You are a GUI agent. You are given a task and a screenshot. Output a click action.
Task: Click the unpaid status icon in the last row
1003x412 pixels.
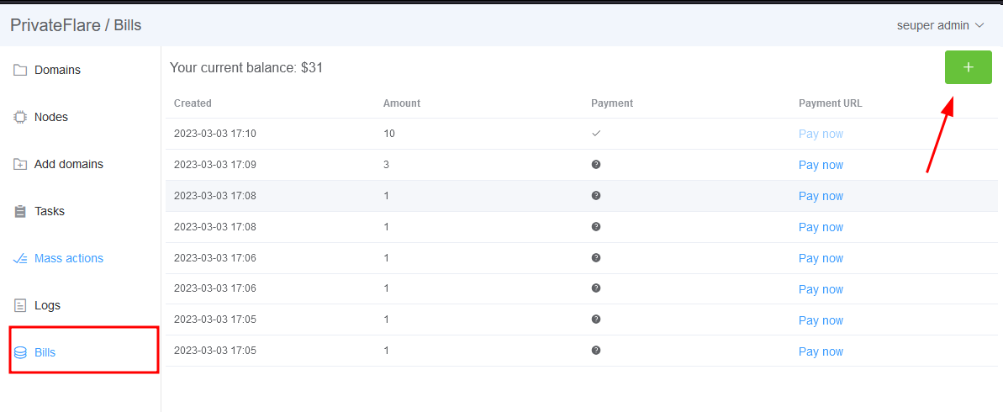596,351
